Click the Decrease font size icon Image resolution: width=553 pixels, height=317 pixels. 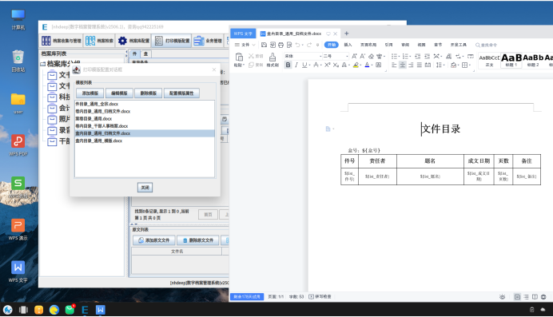click(x=363, y=56)
